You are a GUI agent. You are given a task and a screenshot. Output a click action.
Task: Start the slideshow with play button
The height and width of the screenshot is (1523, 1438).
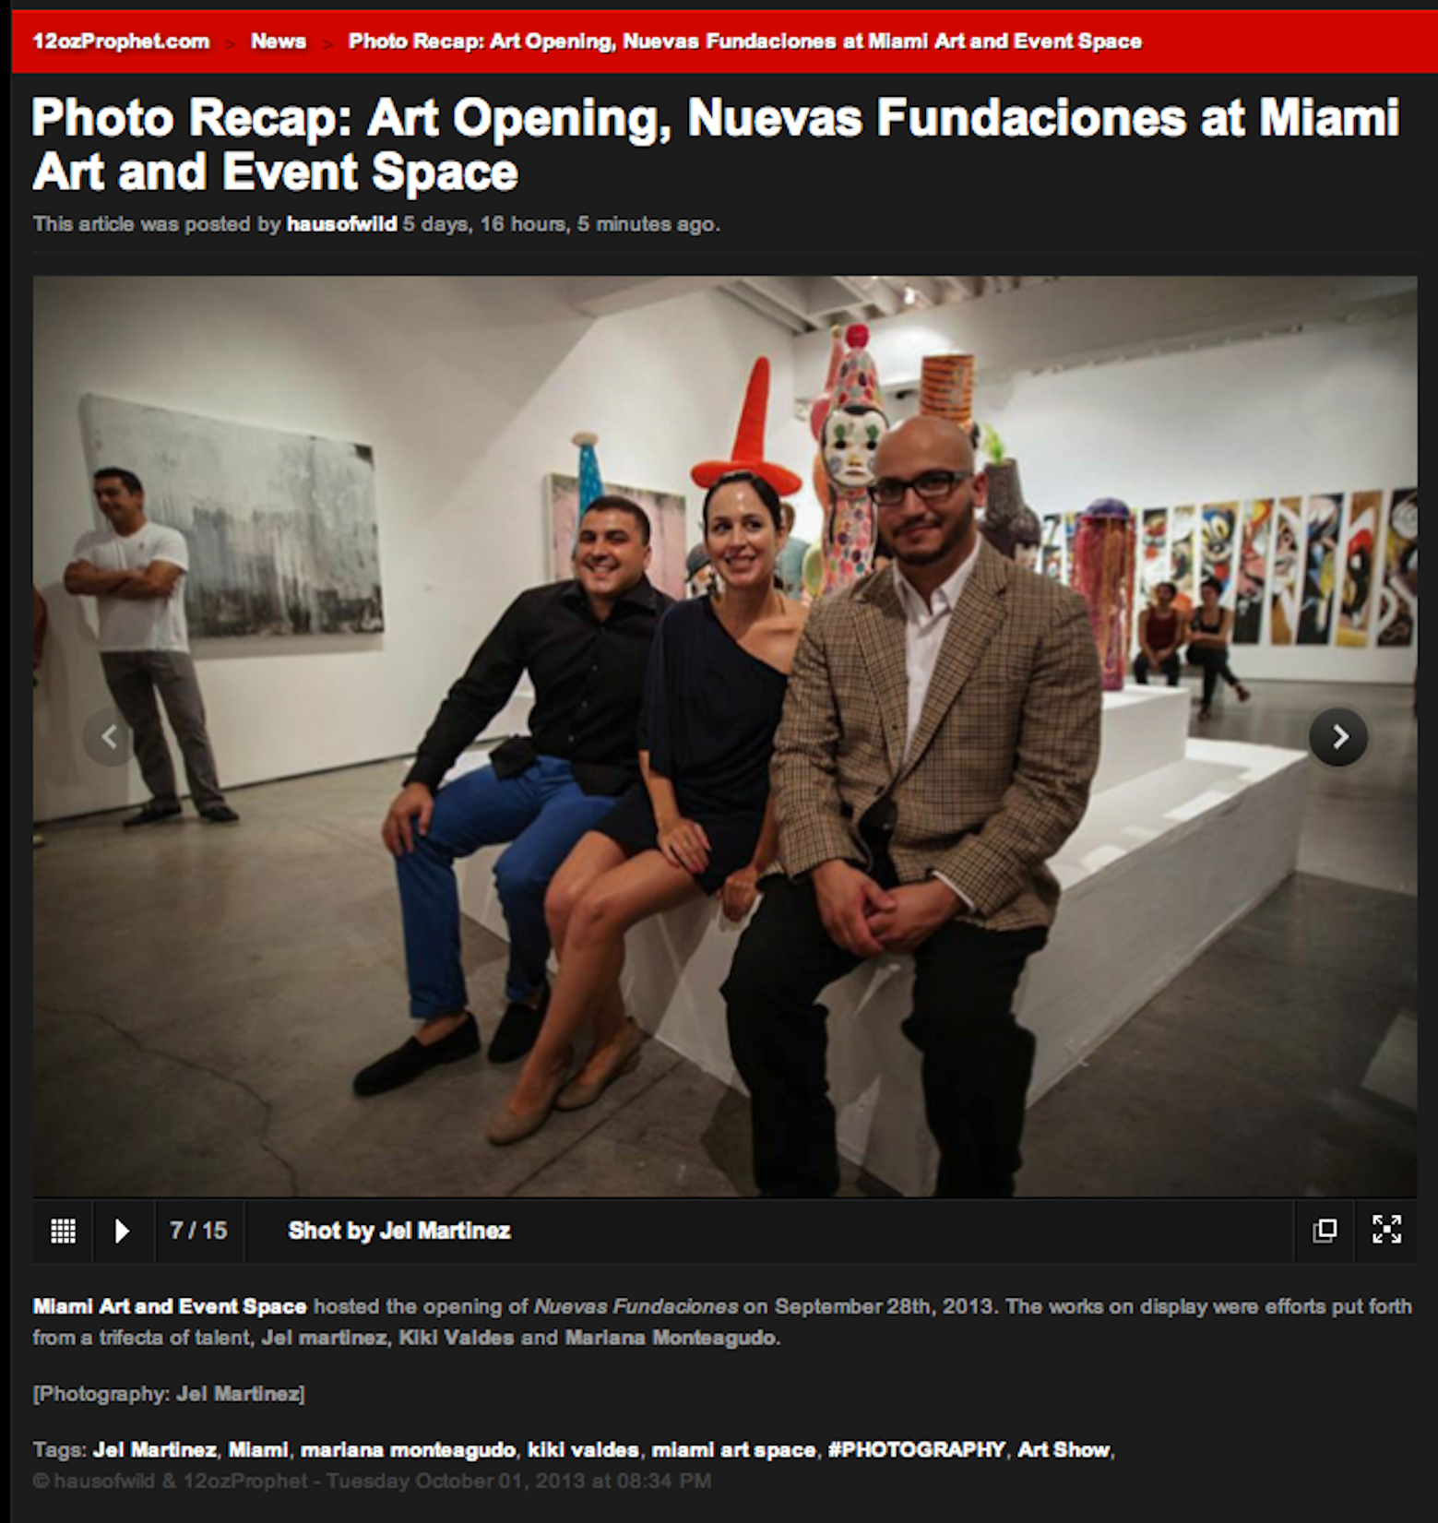click(122, 1231)
